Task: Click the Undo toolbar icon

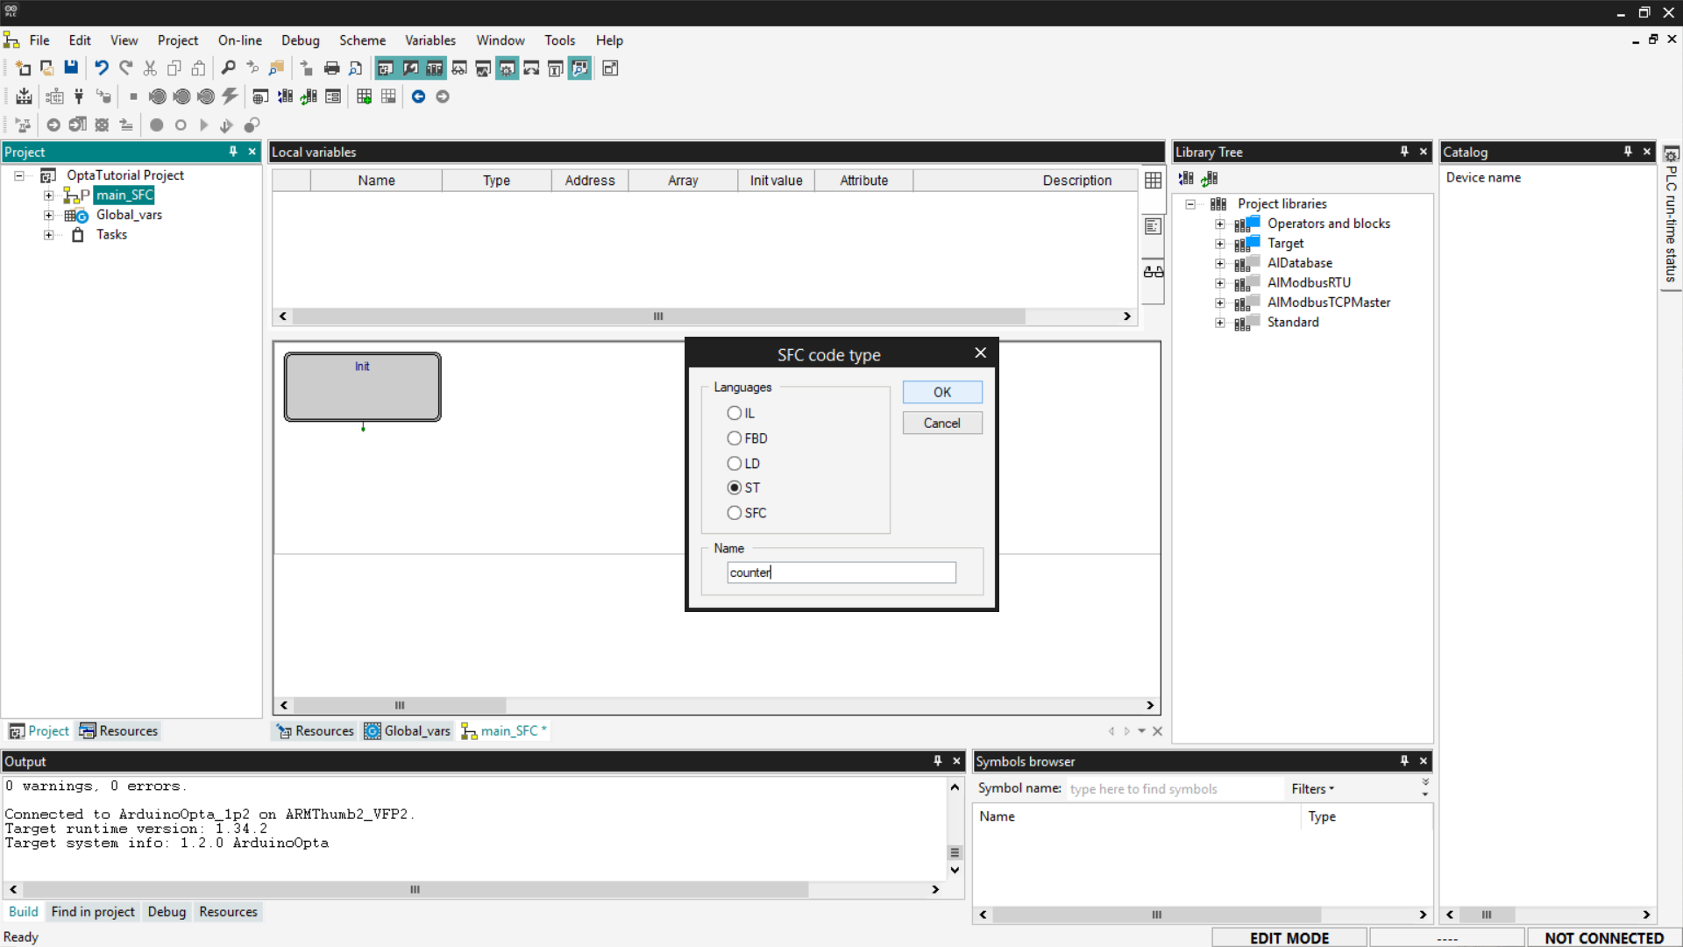Action: pos(102,68)
